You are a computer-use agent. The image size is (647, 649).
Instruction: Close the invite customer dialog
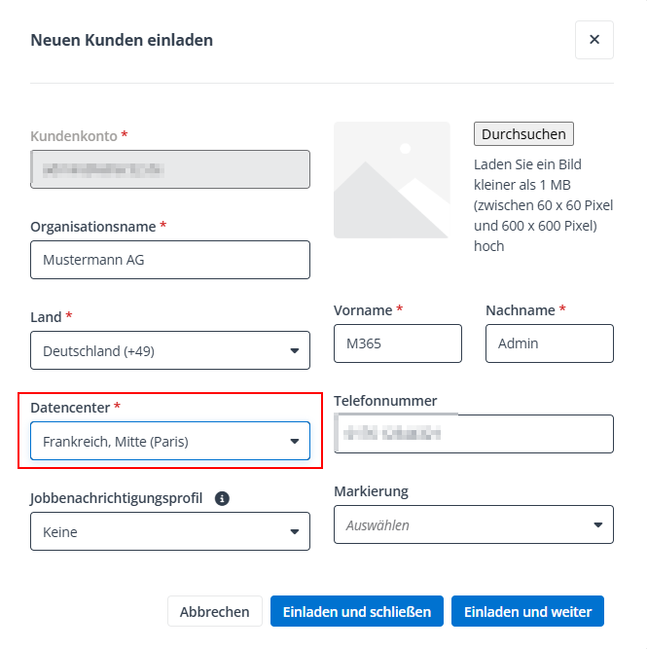[593, 40]
